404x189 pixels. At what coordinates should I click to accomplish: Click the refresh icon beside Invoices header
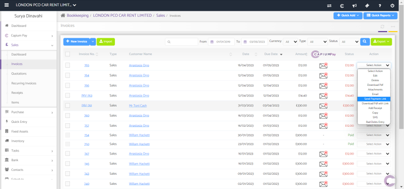383,27
